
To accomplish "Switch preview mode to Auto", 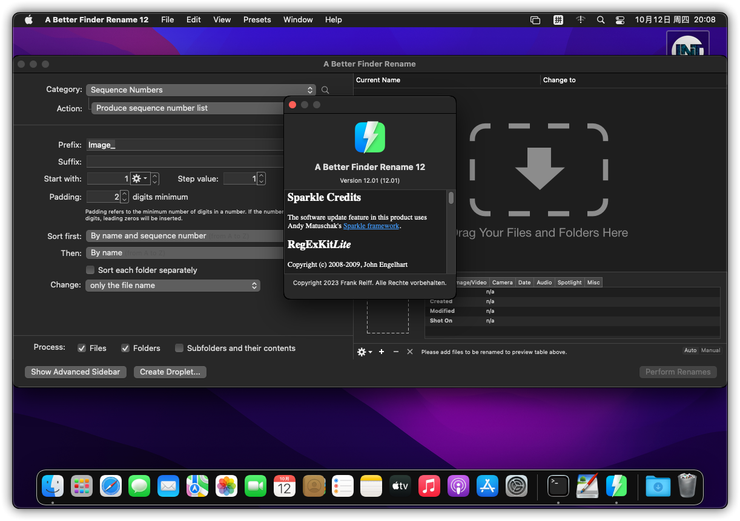I will tap(690, 350).
